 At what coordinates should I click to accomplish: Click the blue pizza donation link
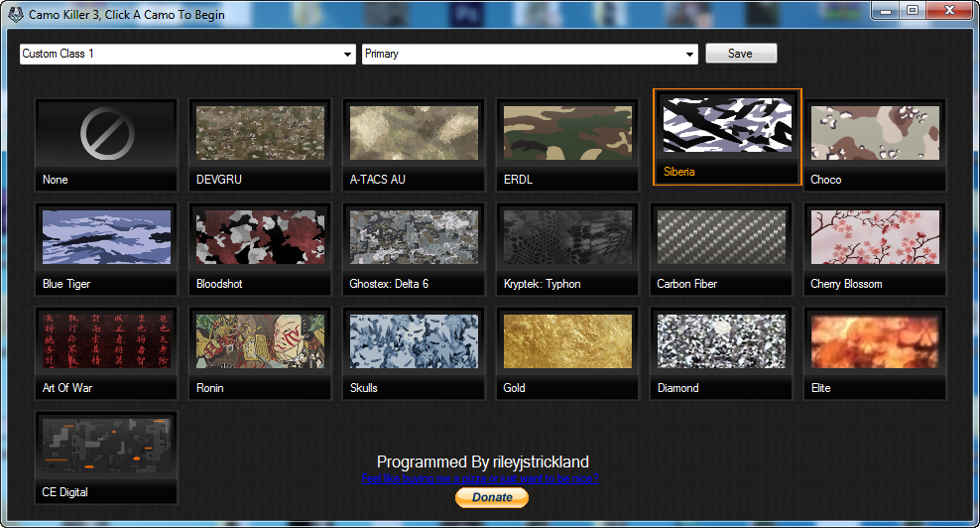(x=481, y=478)
